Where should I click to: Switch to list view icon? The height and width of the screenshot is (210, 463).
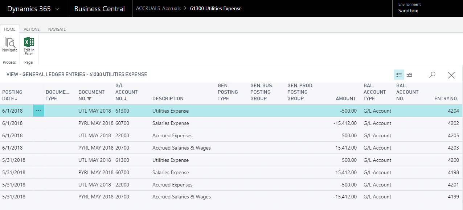point(399,75)
